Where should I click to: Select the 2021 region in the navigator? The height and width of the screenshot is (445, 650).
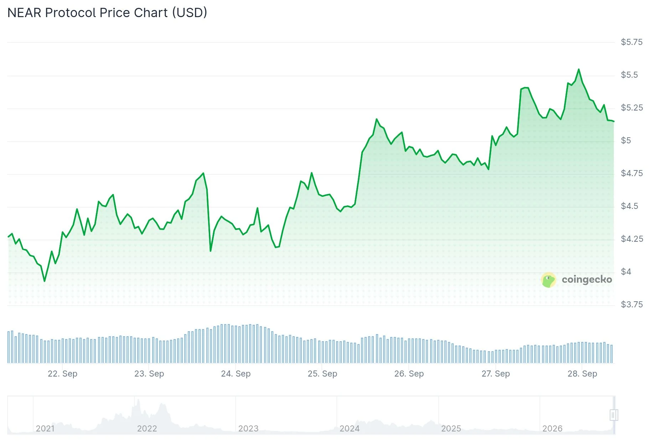tap(45, 428)
